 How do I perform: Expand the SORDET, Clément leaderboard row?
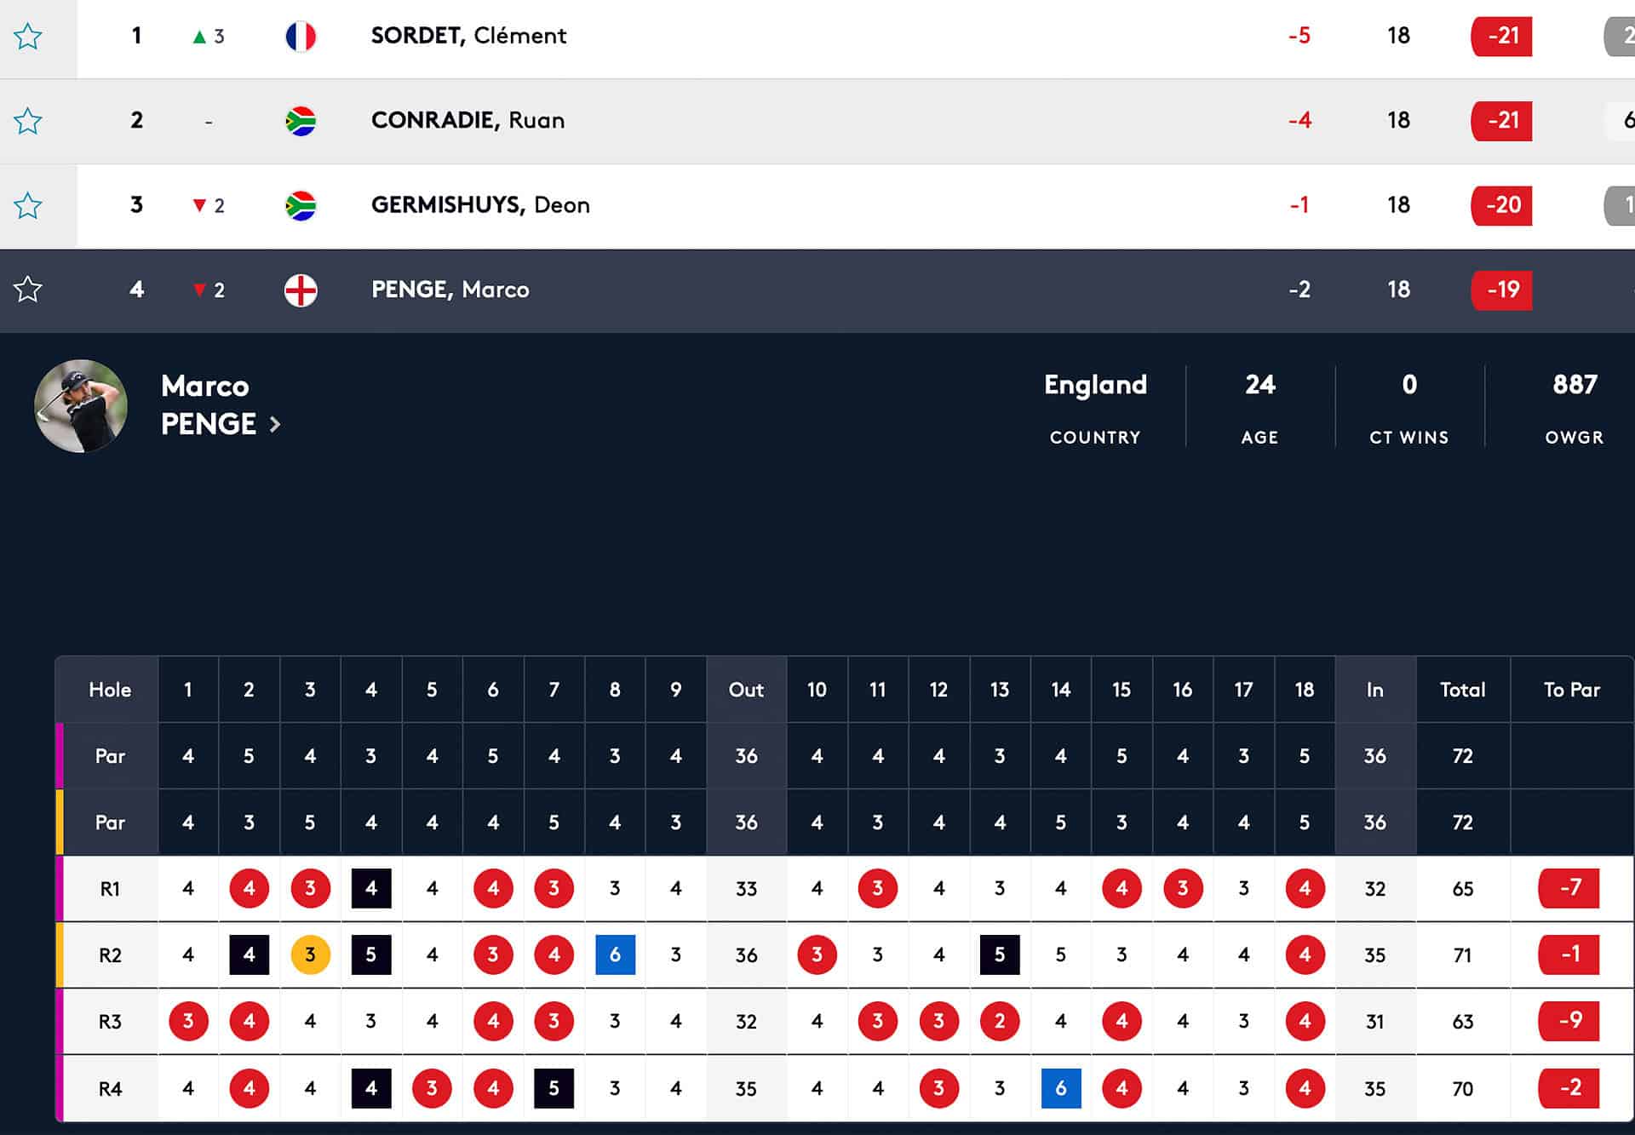[x=852, y=37]
